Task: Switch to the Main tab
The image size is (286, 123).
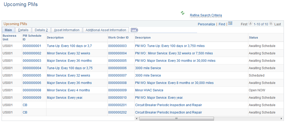Action: (x=8, y=30)
